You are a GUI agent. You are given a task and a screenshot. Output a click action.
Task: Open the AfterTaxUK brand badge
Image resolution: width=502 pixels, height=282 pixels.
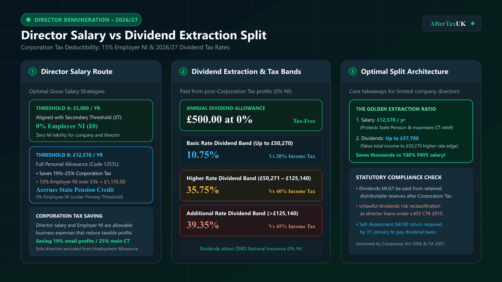tap(452, 23)
